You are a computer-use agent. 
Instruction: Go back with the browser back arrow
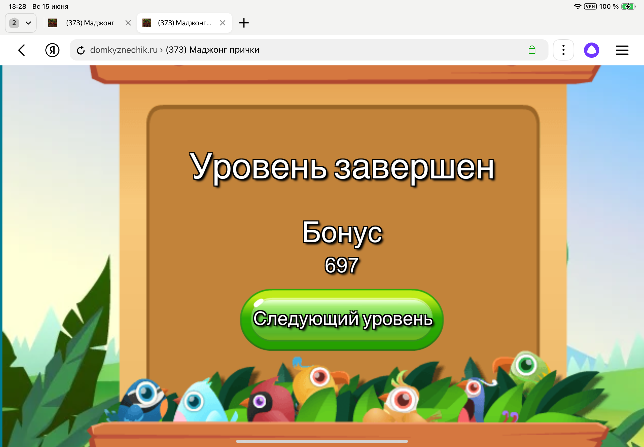[x=22, y=50]
